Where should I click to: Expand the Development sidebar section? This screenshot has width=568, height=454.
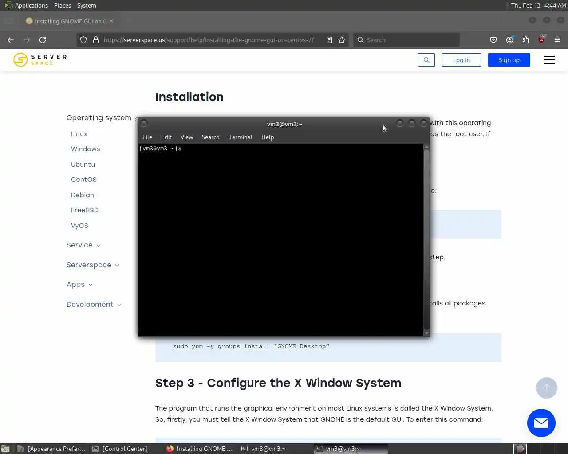94,305
